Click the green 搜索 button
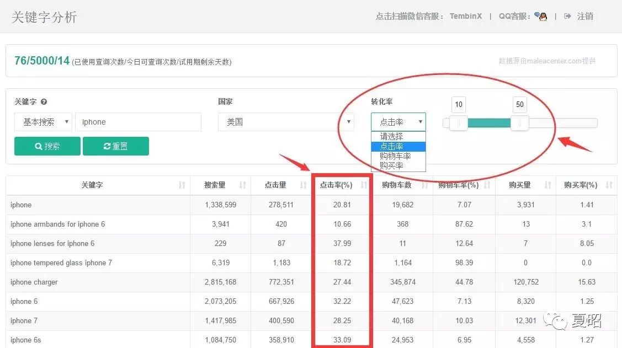 click(47, 146)
